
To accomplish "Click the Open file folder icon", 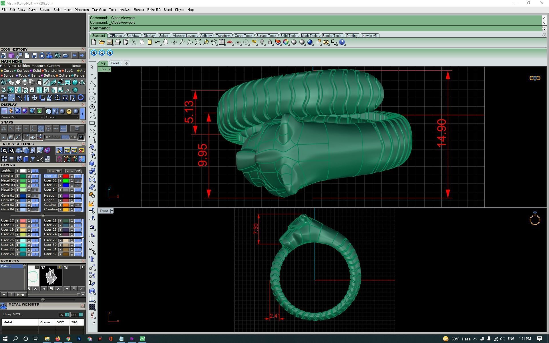I will pos(102,42).
